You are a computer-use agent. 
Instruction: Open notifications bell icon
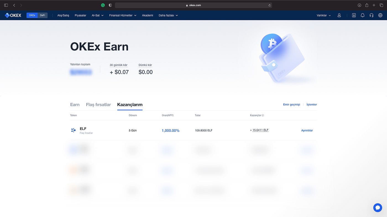[363, 15]
